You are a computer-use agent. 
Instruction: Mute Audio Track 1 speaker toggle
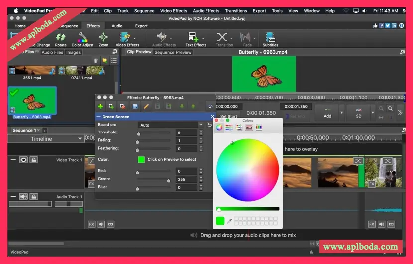coord(23,196)
